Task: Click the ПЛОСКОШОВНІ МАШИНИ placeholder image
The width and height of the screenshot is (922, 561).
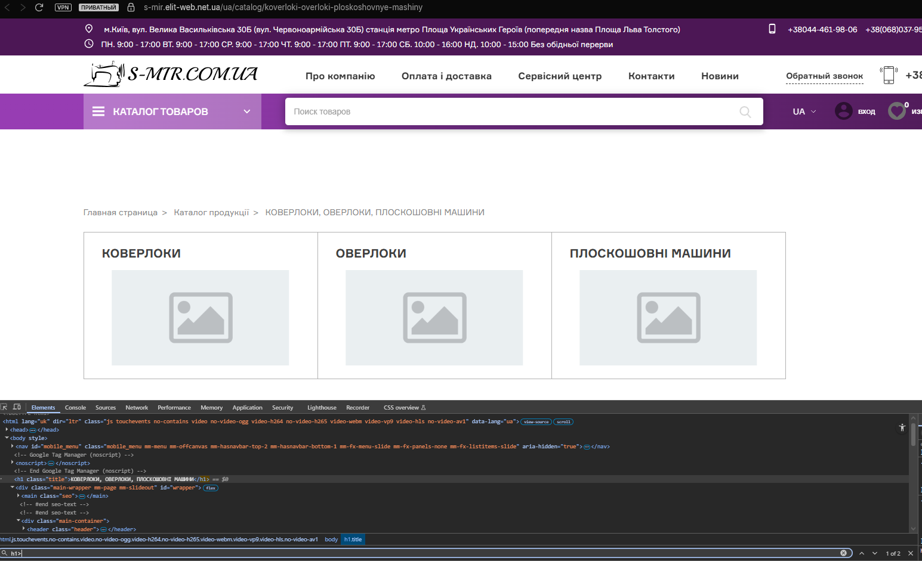Action: (x=668, y=318)
